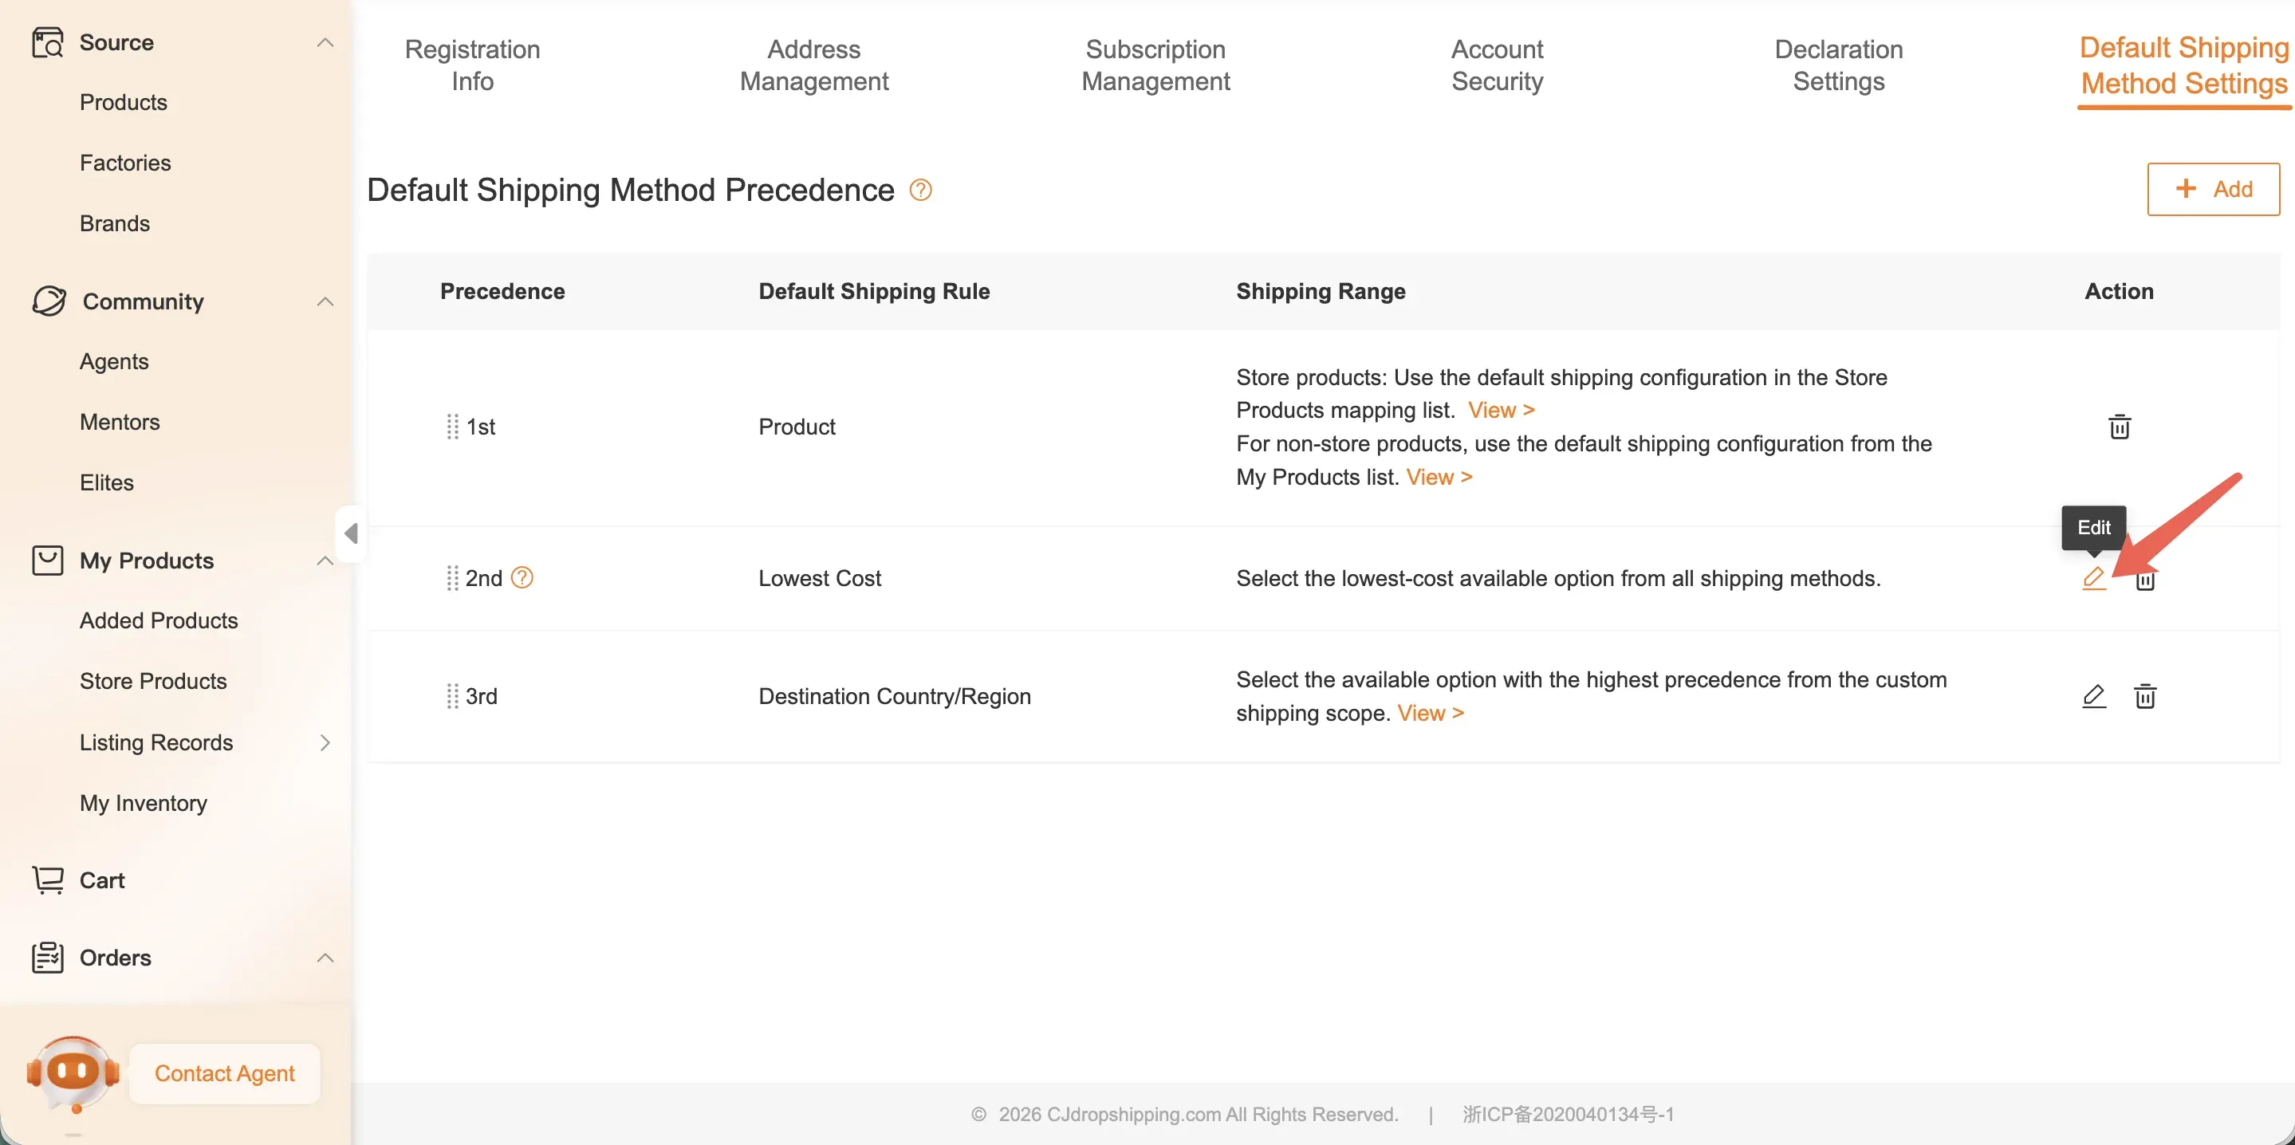Collapse the sidebar with the arrow handle

tap(351, 533)
